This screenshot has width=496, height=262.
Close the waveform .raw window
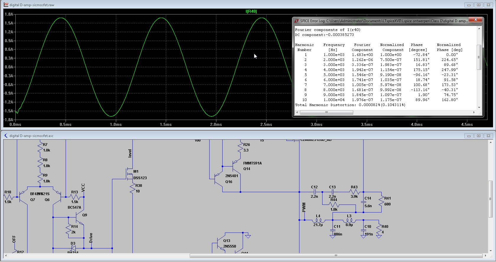pos(489,5)
